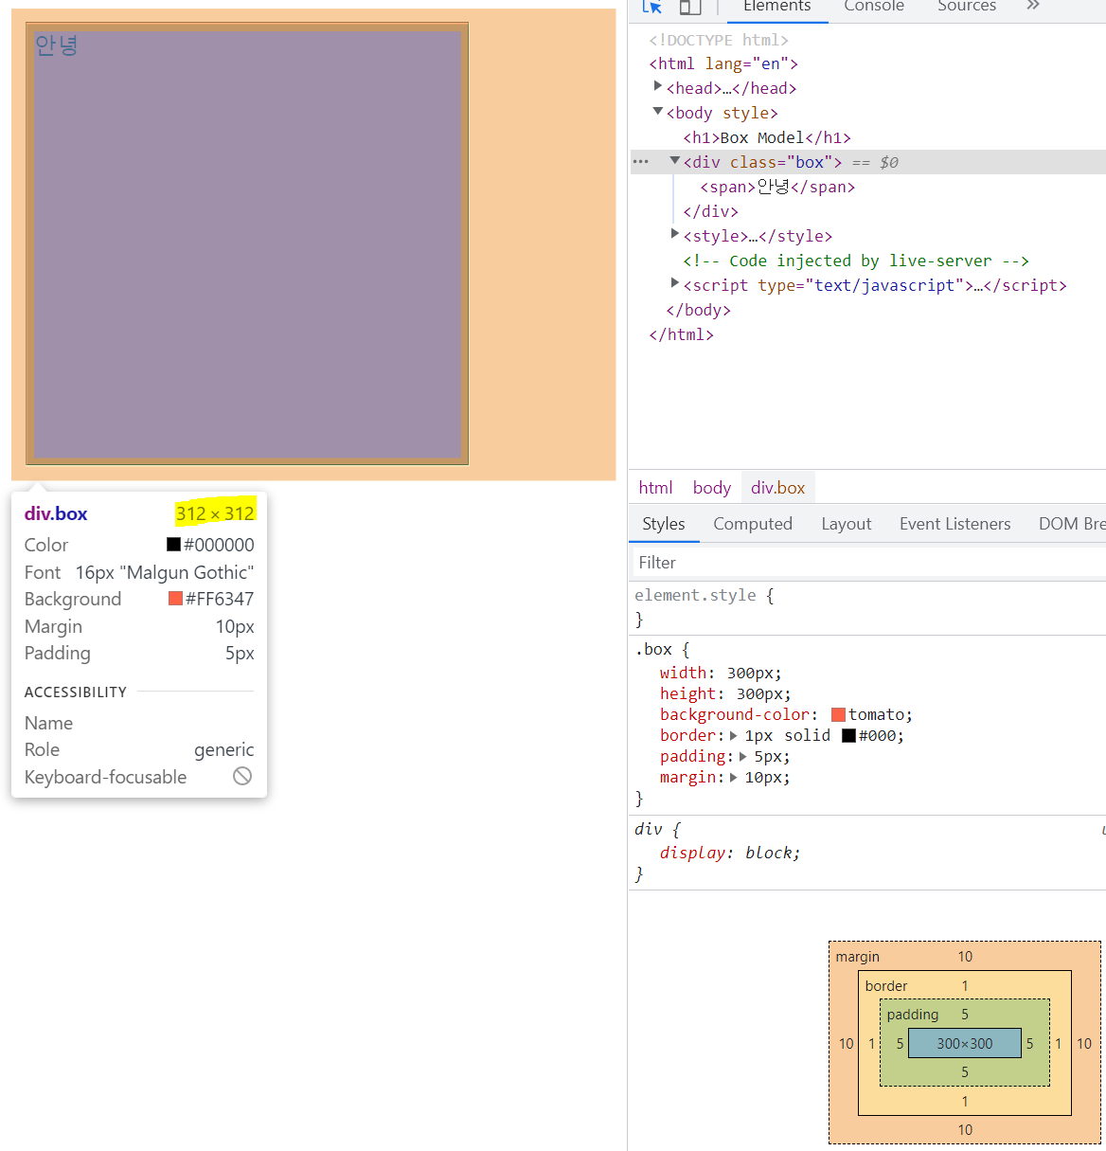Expand the style element node
The height and width of the screenshot is (1151, 1106).
[675, 235]
